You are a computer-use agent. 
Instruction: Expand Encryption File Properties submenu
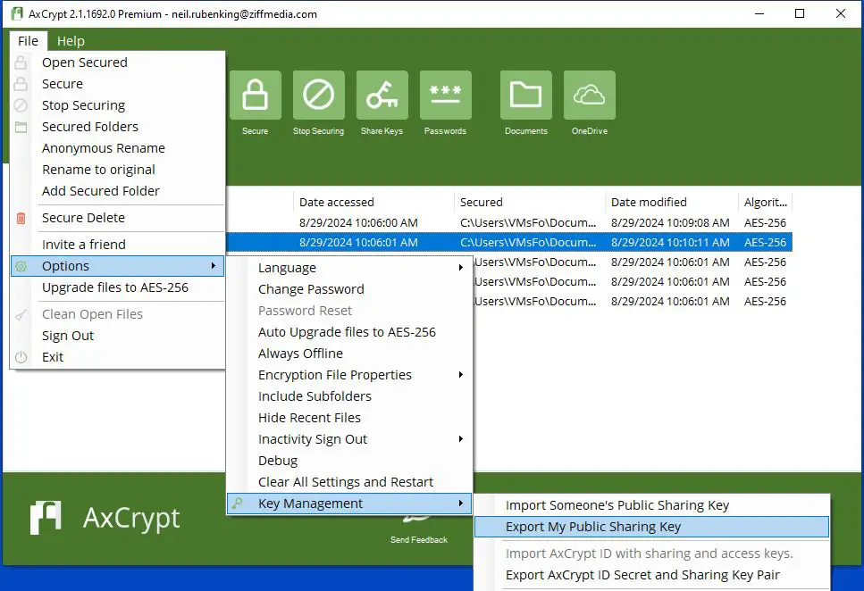coord(349,375)
